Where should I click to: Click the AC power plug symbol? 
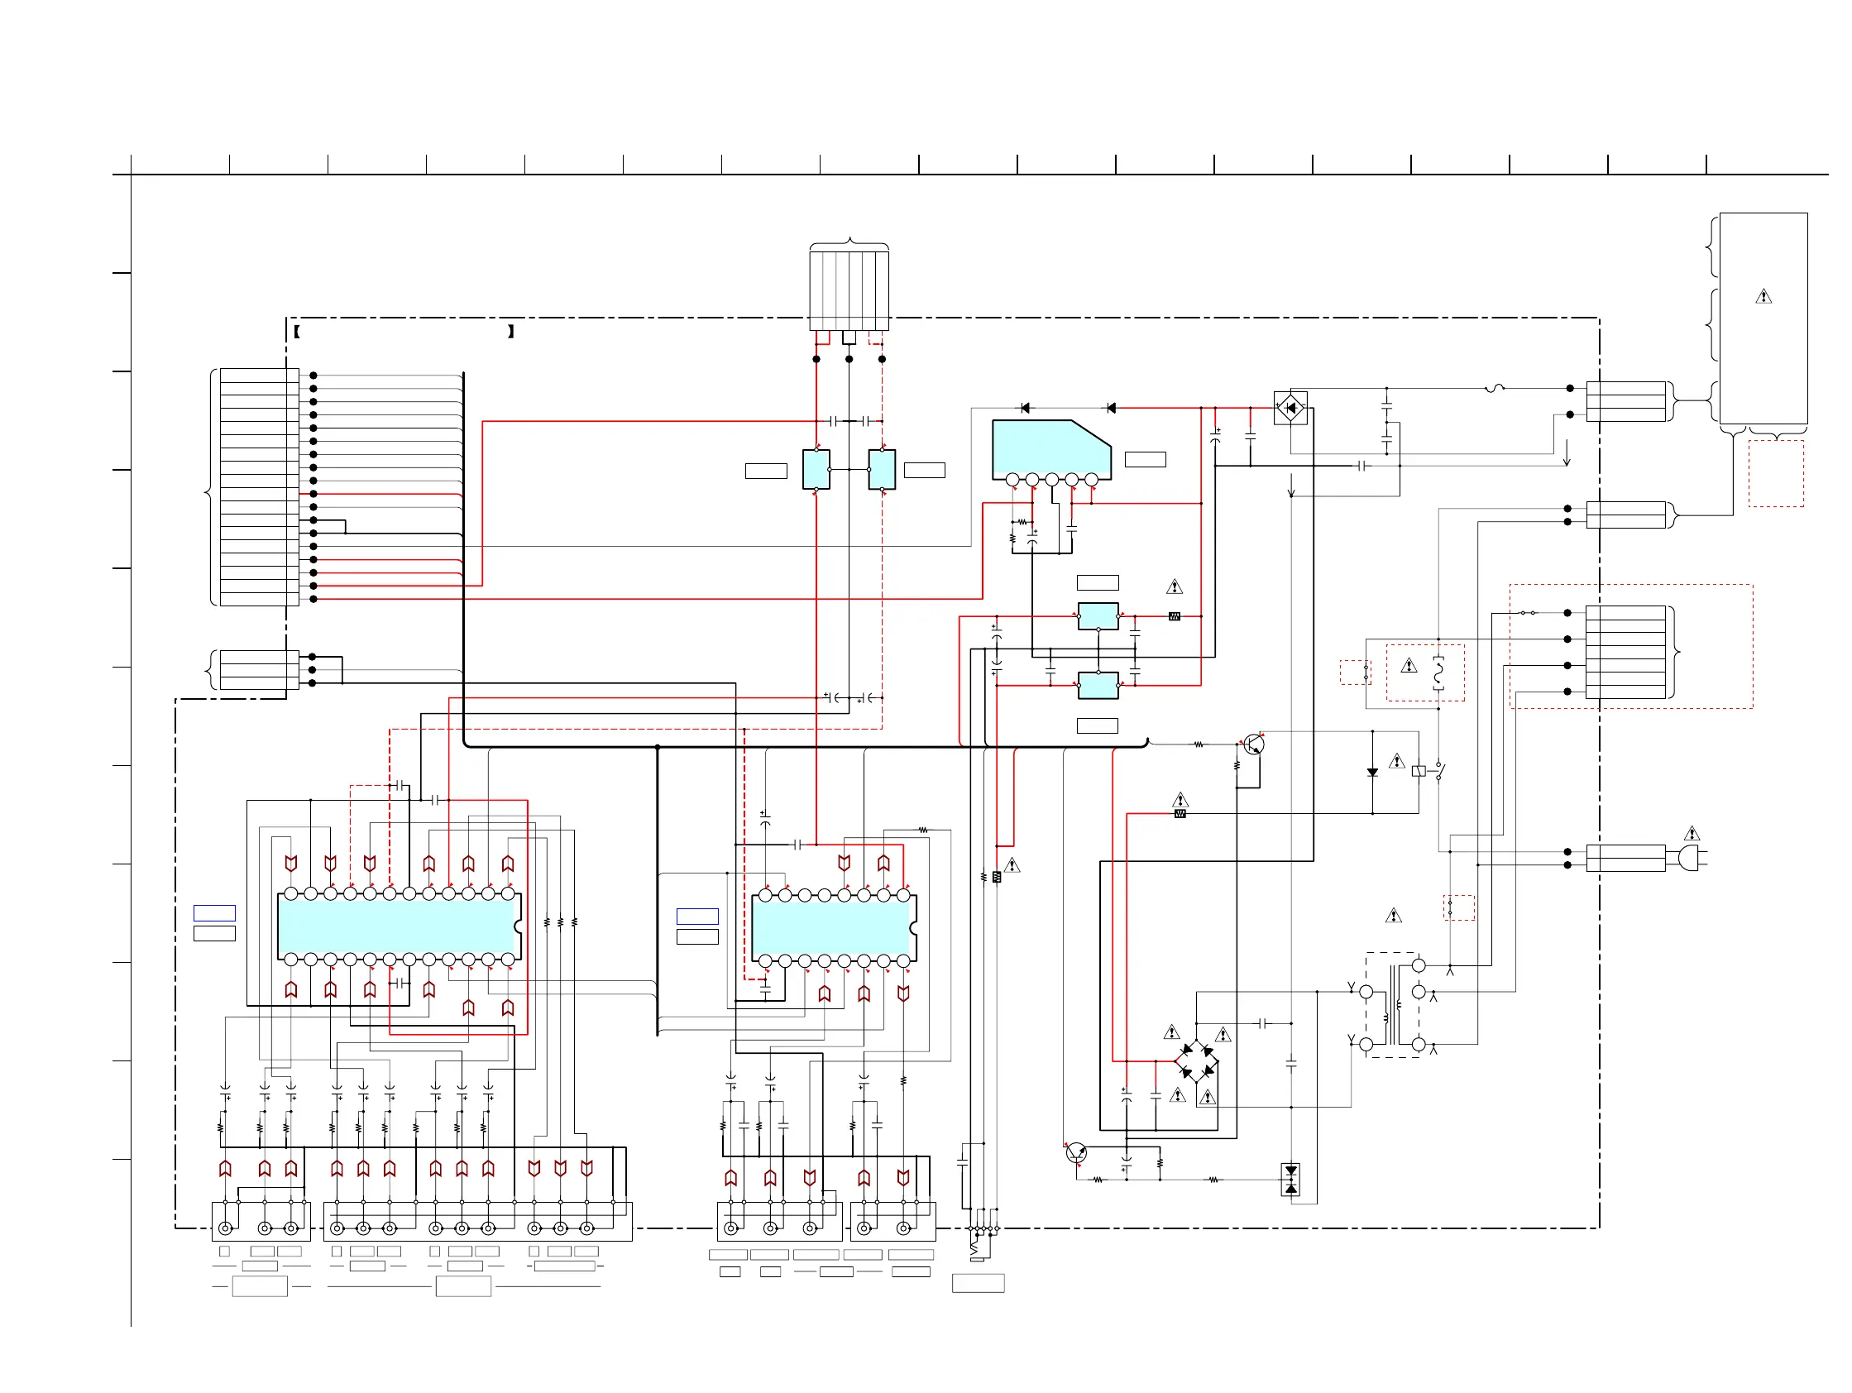[1691, 858]
